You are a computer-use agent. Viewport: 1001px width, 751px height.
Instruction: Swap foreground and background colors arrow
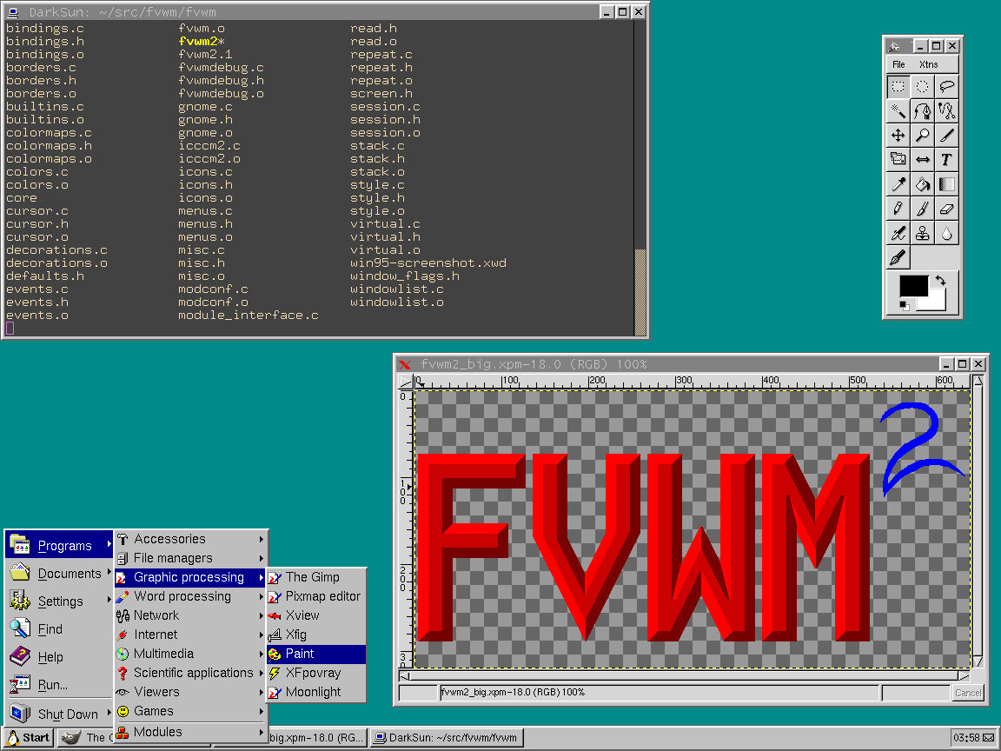click(939, 281)
